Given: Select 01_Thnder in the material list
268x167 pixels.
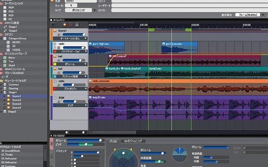Looking at the screenshot, I should coord(7,155).
